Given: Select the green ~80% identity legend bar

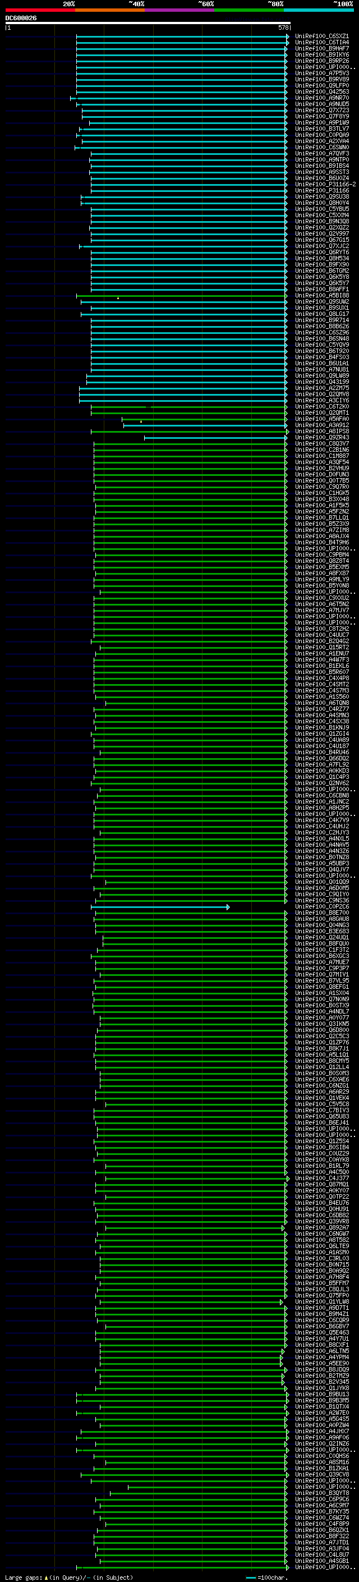Looking at the screenshot, I should point(249,10).
